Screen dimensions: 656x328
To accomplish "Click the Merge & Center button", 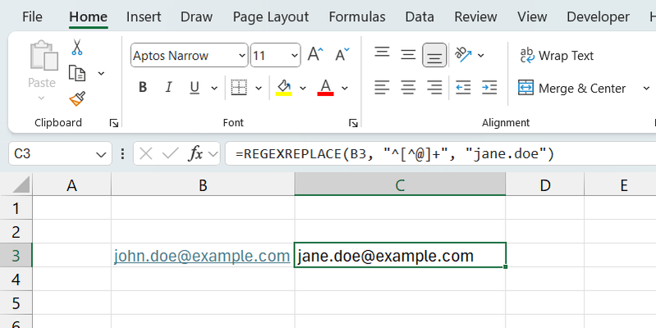I will [572, 88].
